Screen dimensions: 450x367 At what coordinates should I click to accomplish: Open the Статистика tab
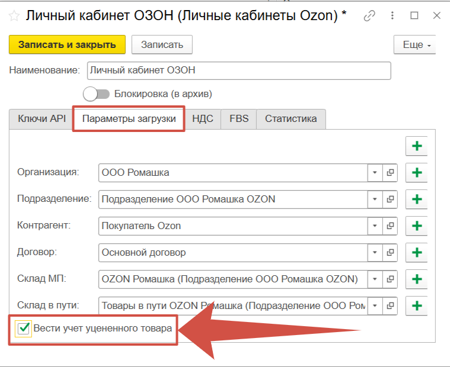tap(291, 118)
